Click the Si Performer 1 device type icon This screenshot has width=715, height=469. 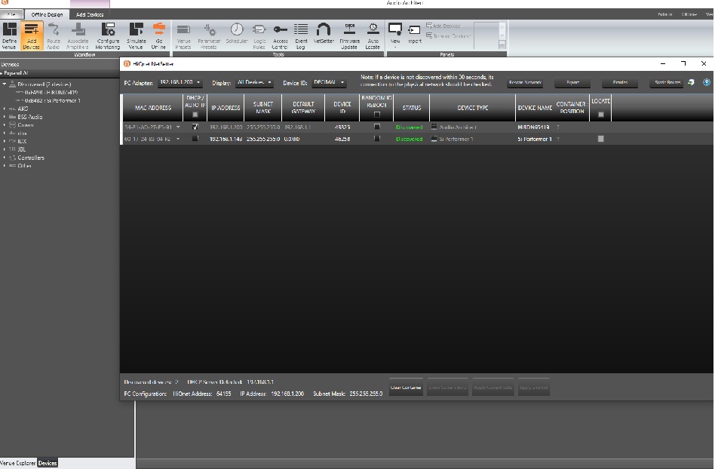[434, 139]
